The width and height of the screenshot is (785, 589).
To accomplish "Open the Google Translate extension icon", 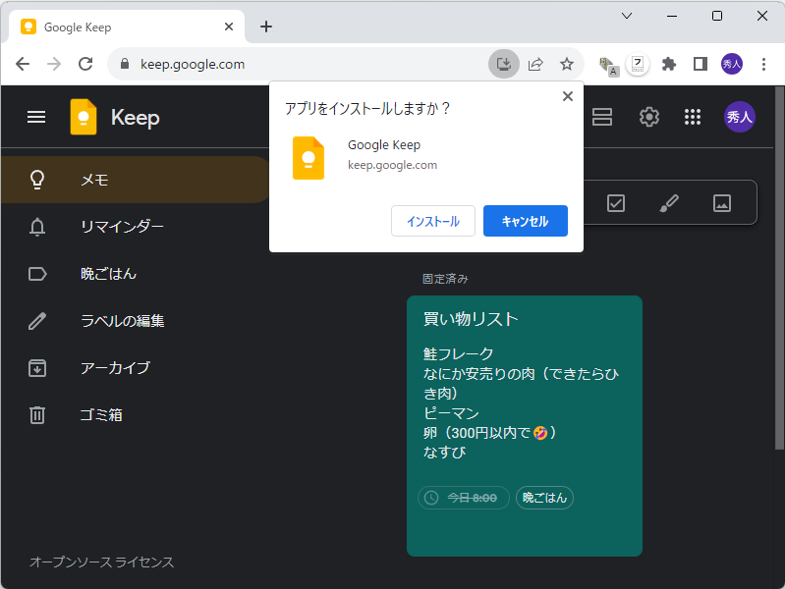I will point(608,65).
